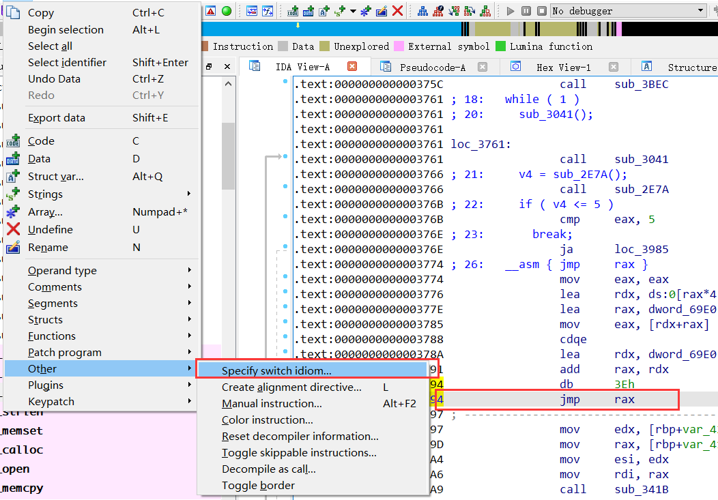Click the Lumina function green color swatch
This screenshot has width=718, height=500.
[x=501, y=46]
